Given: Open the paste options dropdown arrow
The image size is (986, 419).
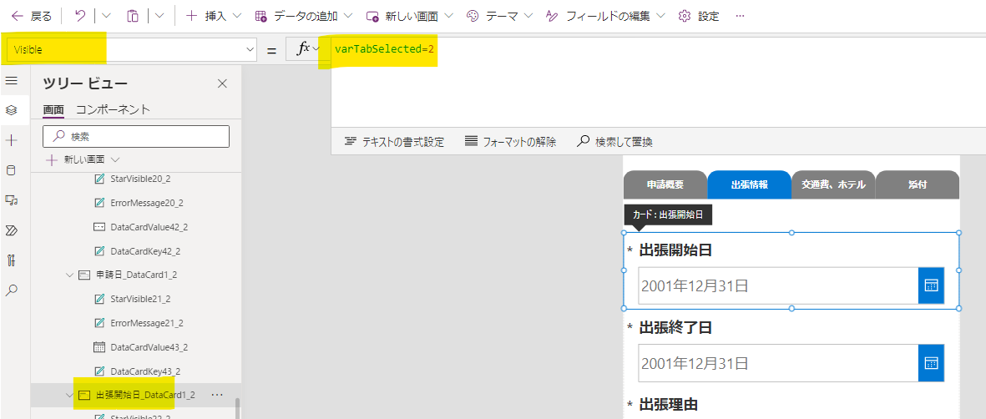Looking at the screenshot, I should click(159, 17).
